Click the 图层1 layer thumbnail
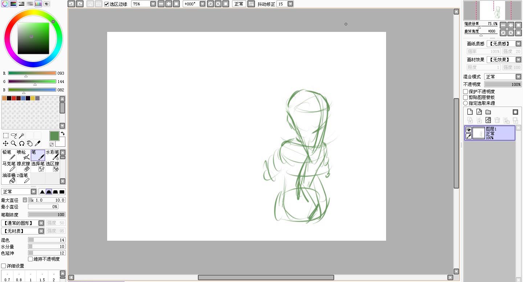523x282 pixels. (479, 133)
